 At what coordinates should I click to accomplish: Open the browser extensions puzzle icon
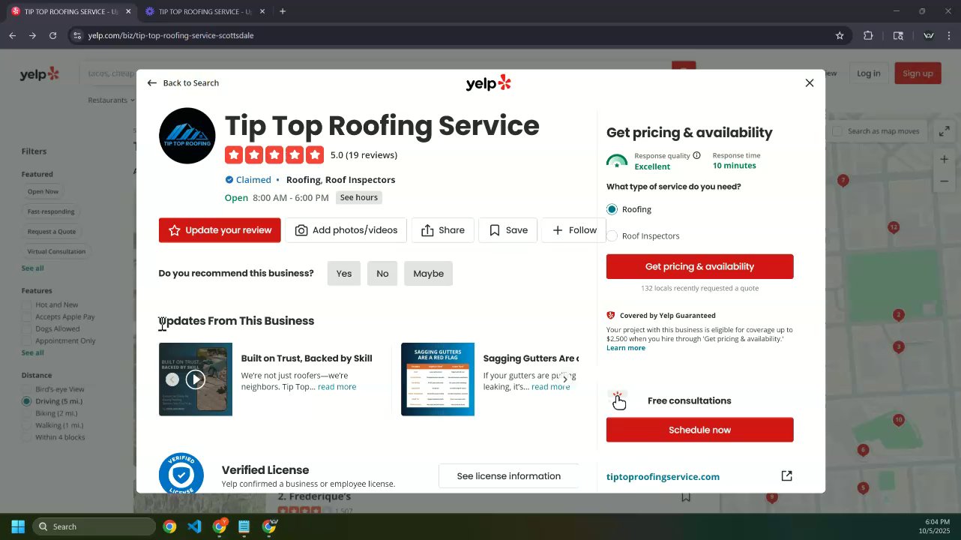point(868,35)
